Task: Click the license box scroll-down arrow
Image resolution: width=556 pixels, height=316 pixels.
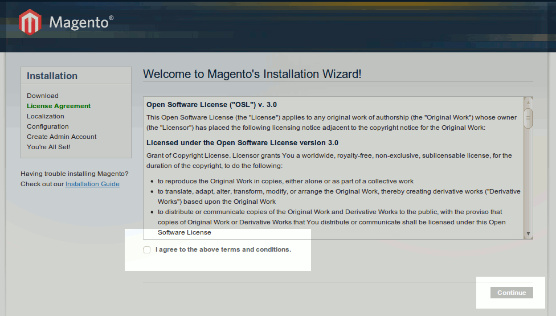Action: pos(528,233)
